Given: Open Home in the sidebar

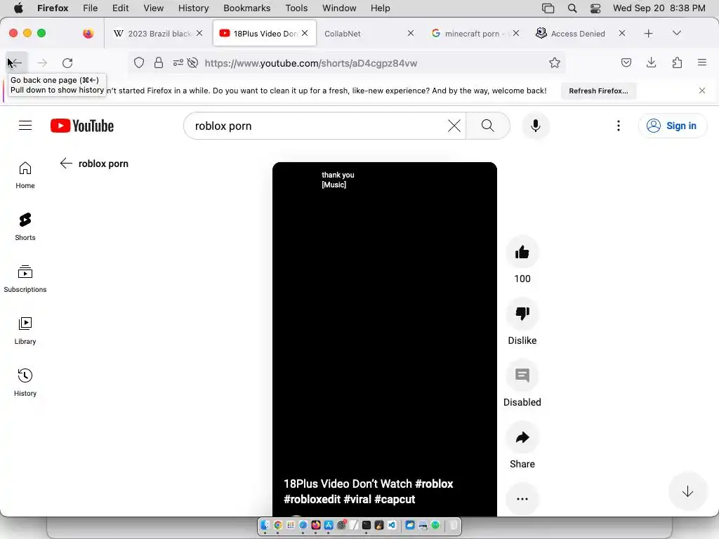Looking at the screenshot, I should coord(25,175).
